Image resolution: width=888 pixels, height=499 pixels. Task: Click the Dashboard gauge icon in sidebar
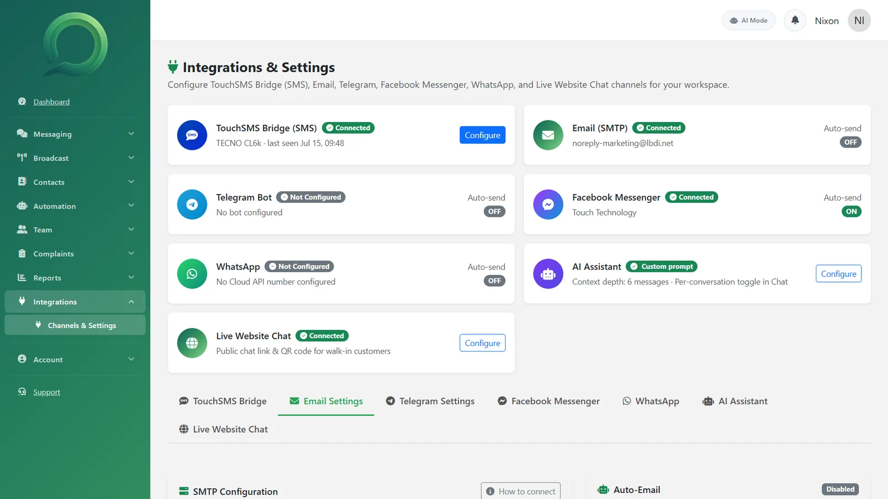22,101
